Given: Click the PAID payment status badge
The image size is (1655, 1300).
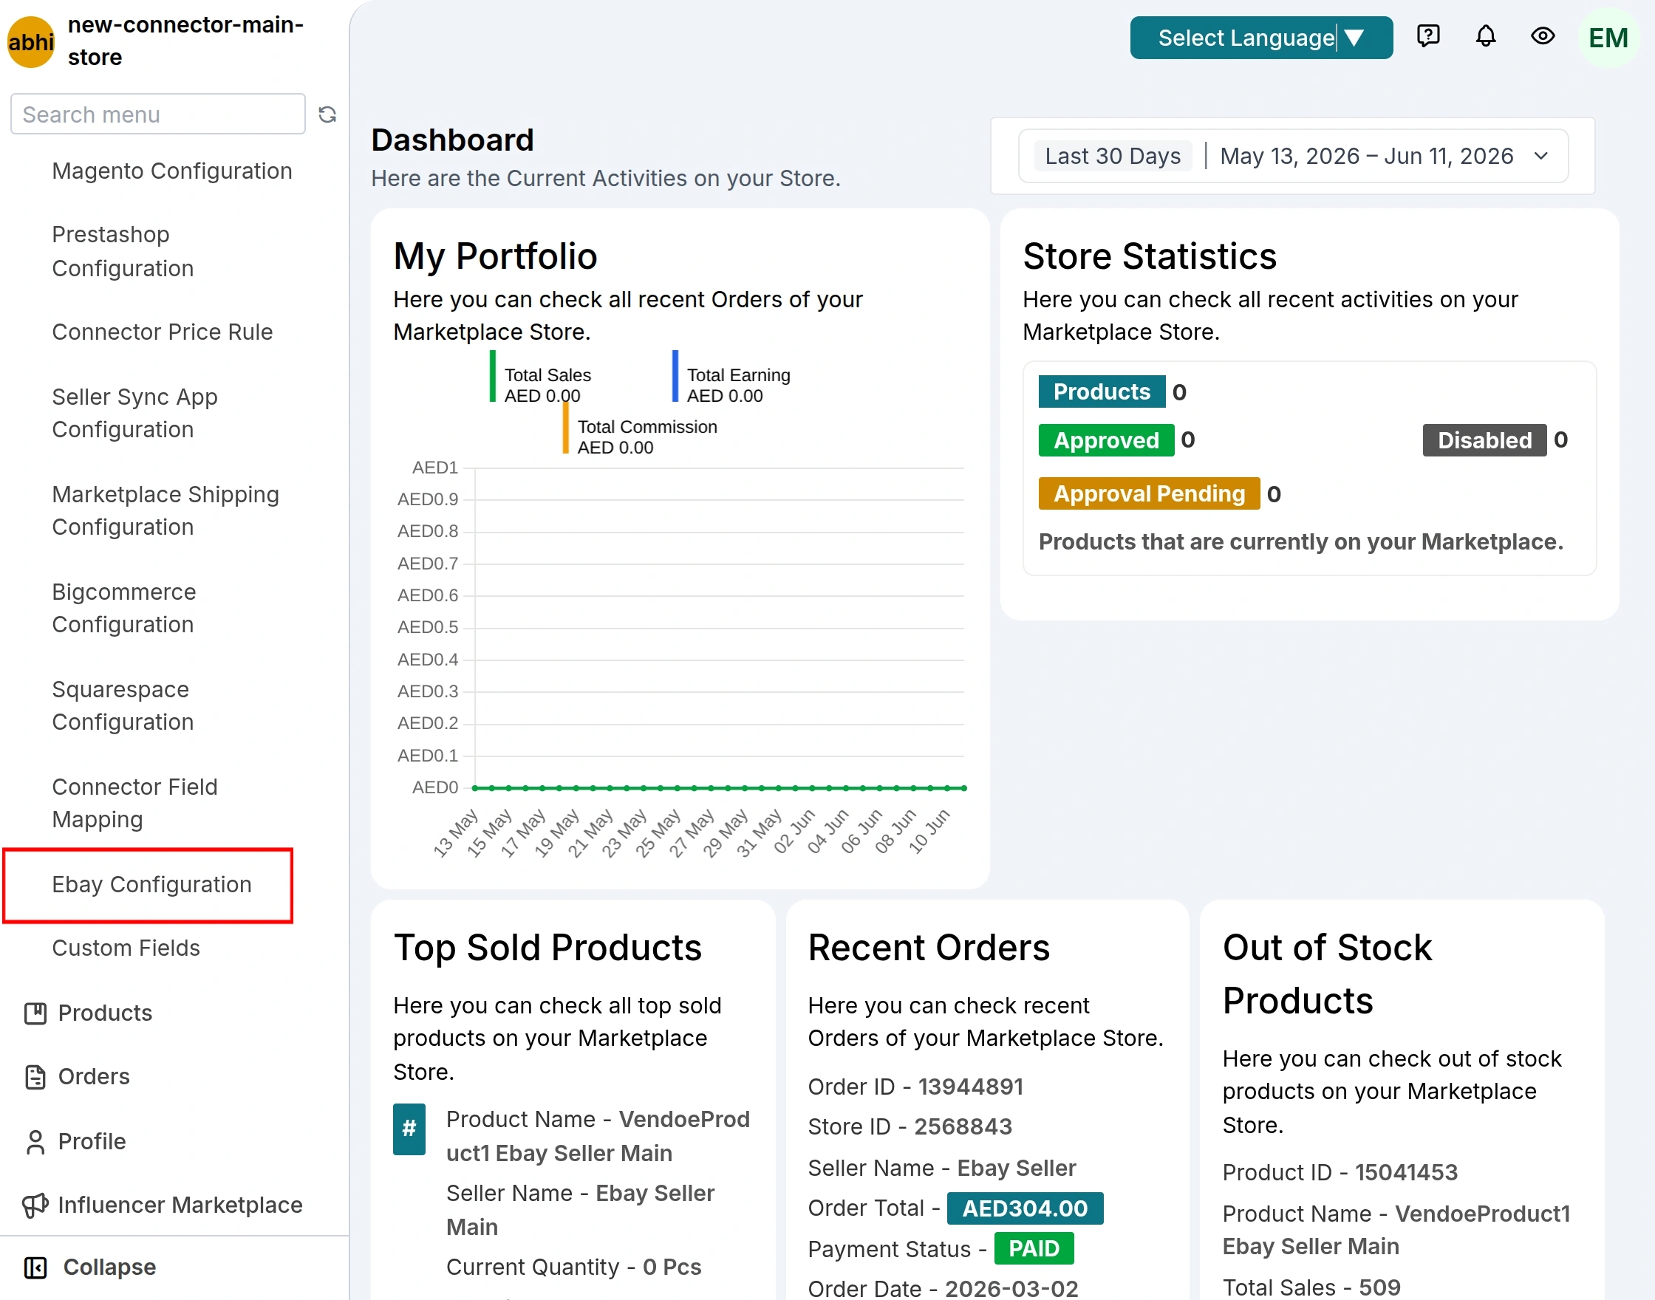Looking at the screenshot, I should [1033, 1249].
